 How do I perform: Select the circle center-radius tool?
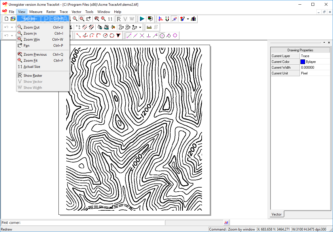pos(105,35)
